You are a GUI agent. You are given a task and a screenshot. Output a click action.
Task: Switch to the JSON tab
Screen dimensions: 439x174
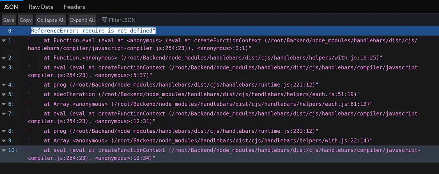coord(11,7)
